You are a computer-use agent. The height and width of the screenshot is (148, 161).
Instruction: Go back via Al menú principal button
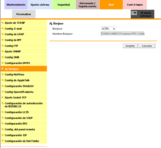pos(142,14)
